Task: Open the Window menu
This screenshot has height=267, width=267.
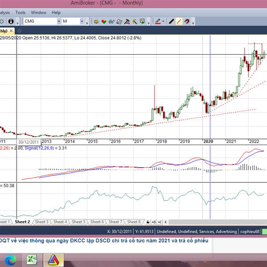Action: coord(39,12)
